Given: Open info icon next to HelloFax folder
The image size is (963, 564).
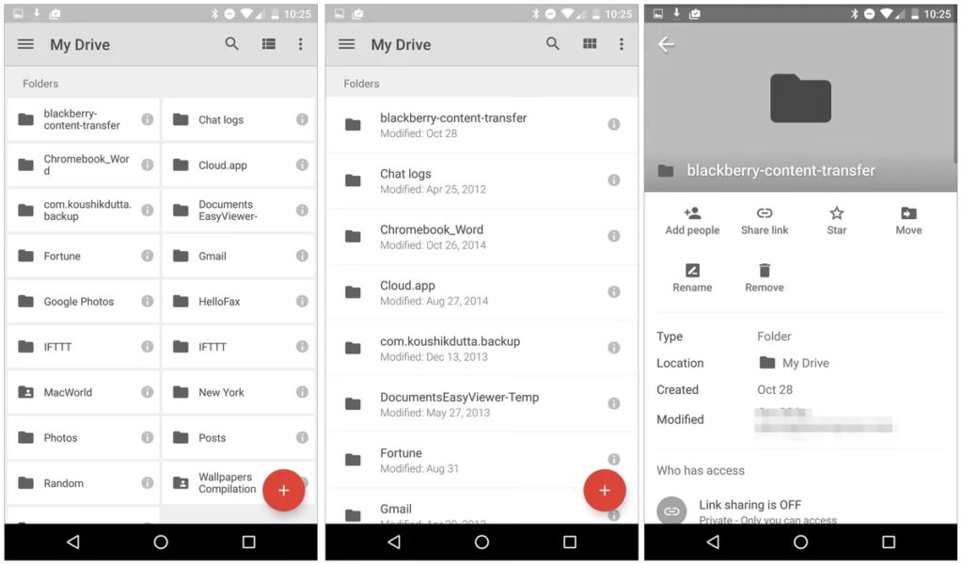Looking at the screenshot, I should (x=302, y=302).
